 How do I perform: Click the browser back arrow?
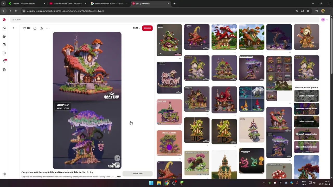(4, 11)
